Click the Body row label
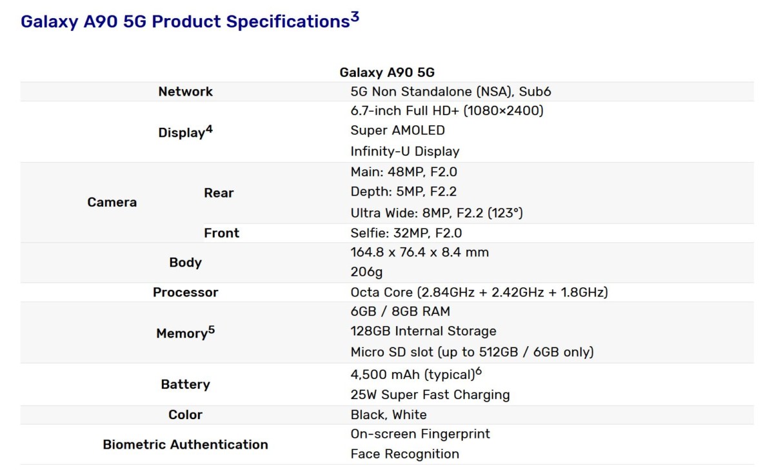The height and width of the screenshot is (472, 774). [185, 262]
